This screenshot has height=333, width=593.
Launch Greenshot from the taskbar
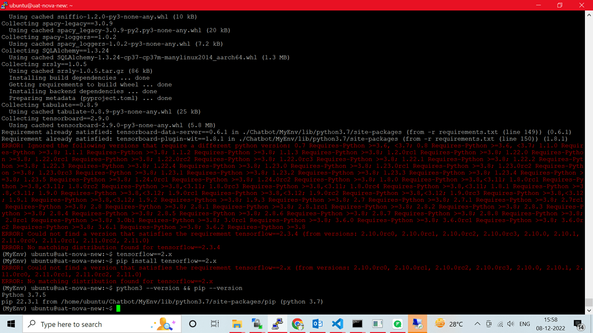(x=397, y=324)
